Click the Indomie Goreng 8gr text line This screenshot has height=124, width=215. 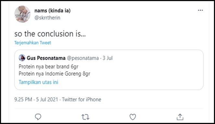(x=54, y=74)
